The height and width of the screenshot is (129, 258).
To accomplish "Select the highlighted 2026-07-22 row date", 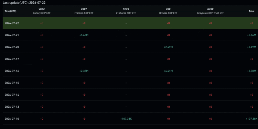I will pyautogui.click(x=12, y=23).
